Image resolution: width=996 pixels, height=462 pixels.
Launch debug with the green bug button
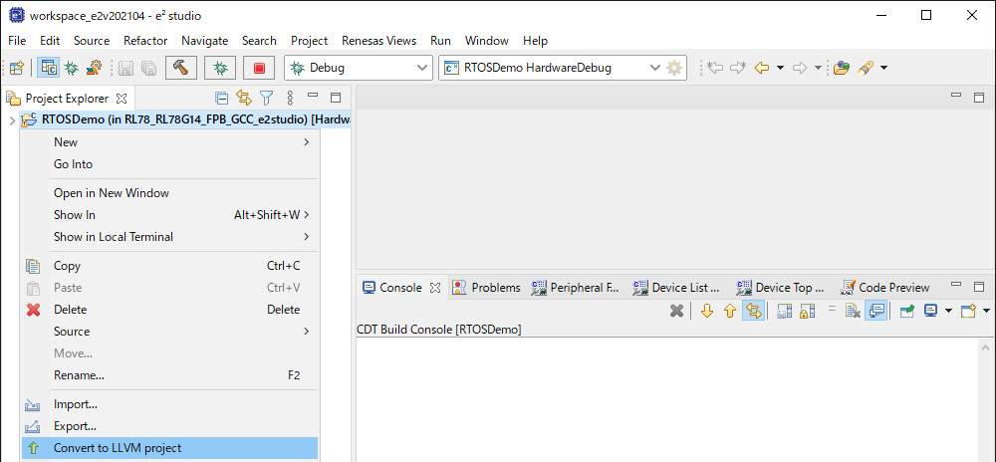pyautogui.click(x=220, y=68)
